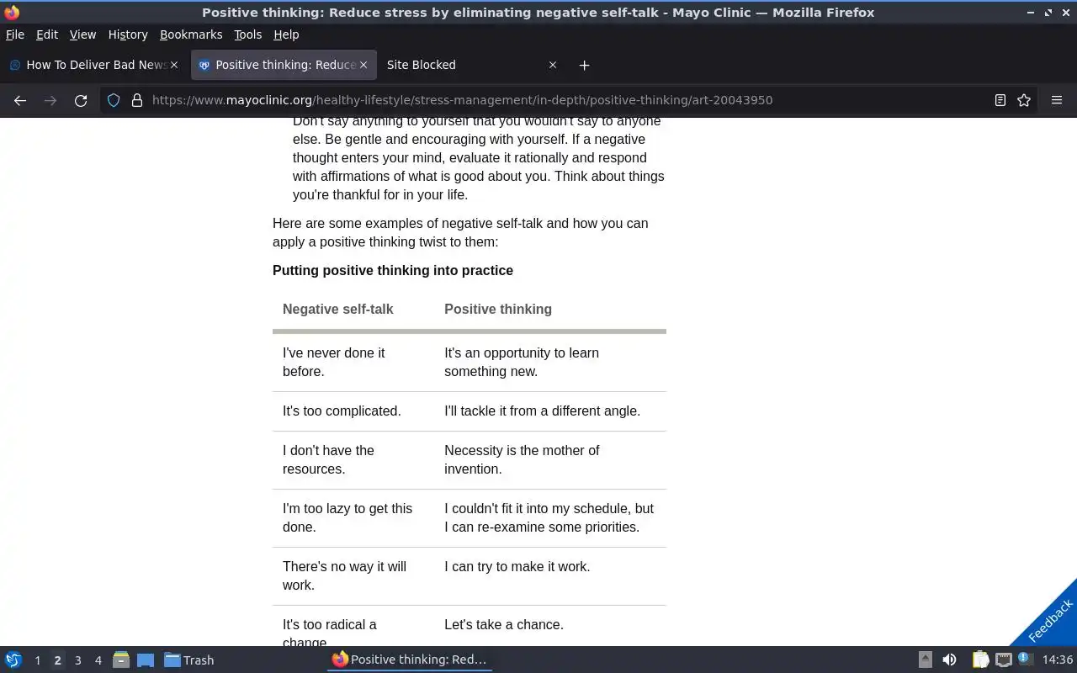Open the Help menu
Screen dimensions: 1077x673
click(x=286, y=34)
